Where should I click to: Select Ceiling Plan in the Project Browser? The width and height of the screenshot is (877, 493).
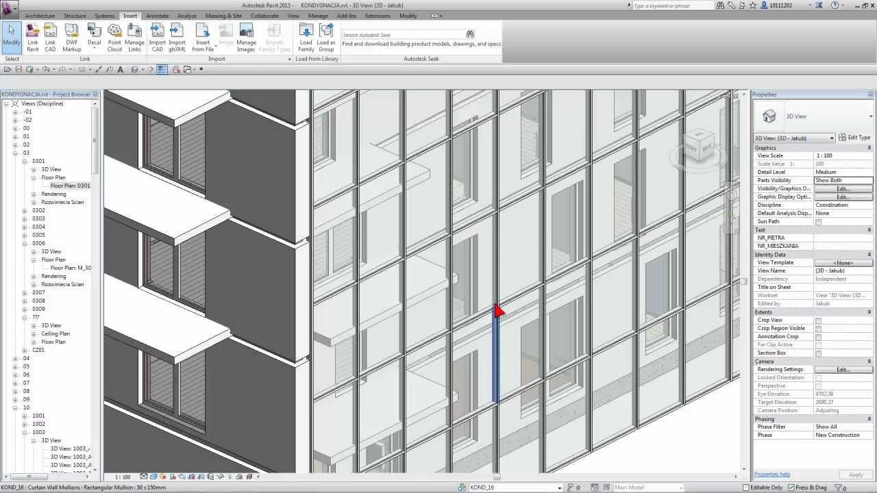click(55, 334)
